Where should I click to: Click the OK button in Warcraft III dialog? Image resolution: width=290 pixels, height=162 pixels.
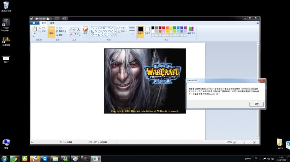pos(257,104)
